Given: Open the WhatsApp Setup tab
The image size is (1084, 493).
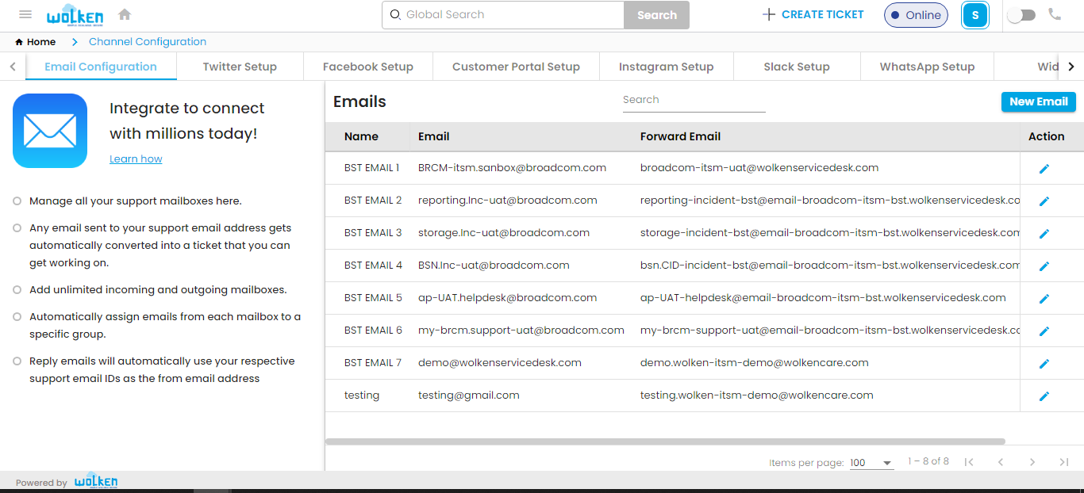Looking at the screenshot, I should [x=927, y=67].
